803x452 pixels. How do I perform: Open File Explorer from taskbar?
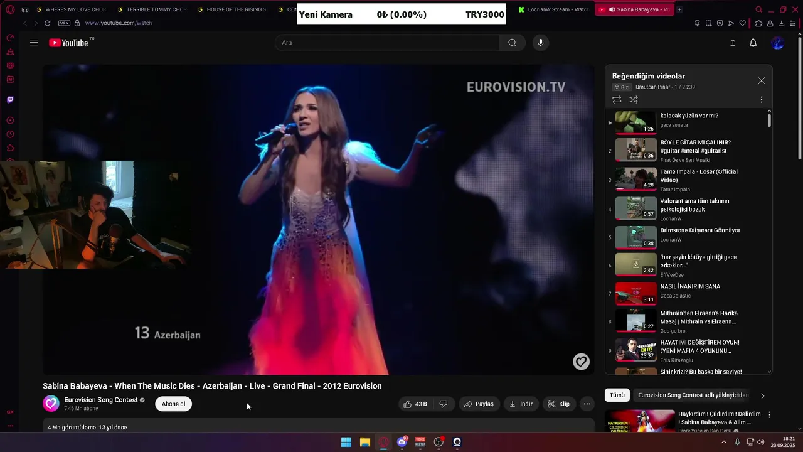pos(365,442)
